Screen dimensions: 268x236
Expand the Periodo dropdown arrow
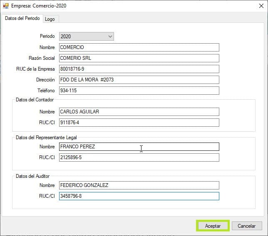pos(110,37)
